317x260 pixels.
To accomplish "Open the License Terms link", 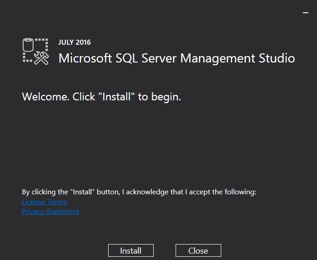I will [x=44, y=202].
